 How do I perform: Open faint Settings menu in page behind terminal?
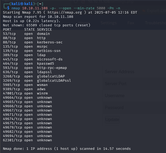pos(109,23)
